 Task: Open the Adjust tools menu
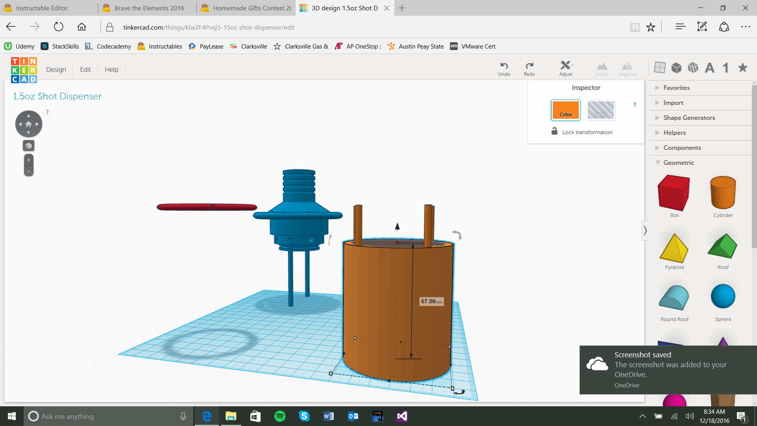pyautogui.click(x=565, y=66)
